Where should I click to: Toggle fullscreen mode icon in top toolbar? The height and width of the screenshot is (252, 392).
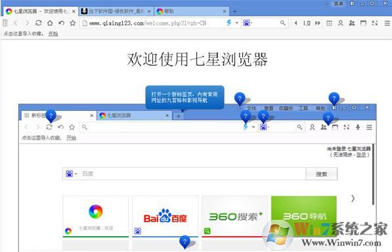[x=374, y=23]
